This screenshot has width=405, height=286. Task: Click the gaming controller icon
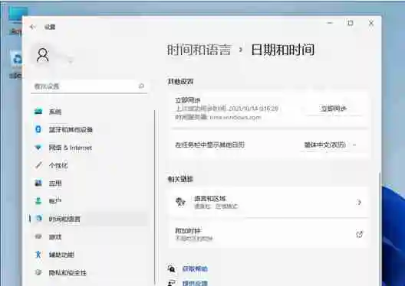38,236
